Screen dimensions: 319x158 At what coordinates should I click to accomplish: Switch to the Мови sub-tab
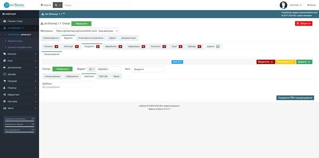[116, 77]
